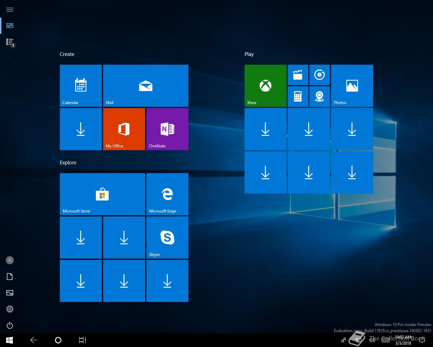Screen dimensions: 433x347
Task: Launch the My Office tile
Action: pos(124,129)
